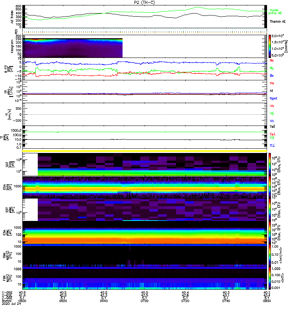This screenshot has width=289, height=309.
Task: Click the "0740" time axis tick label
Action: tap(226, 301)
